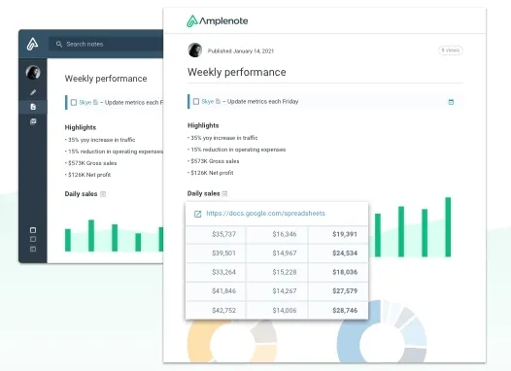Click 15% reduction in operating expenses in the published note
Screen dimensions: 511x371
[238, 150]
